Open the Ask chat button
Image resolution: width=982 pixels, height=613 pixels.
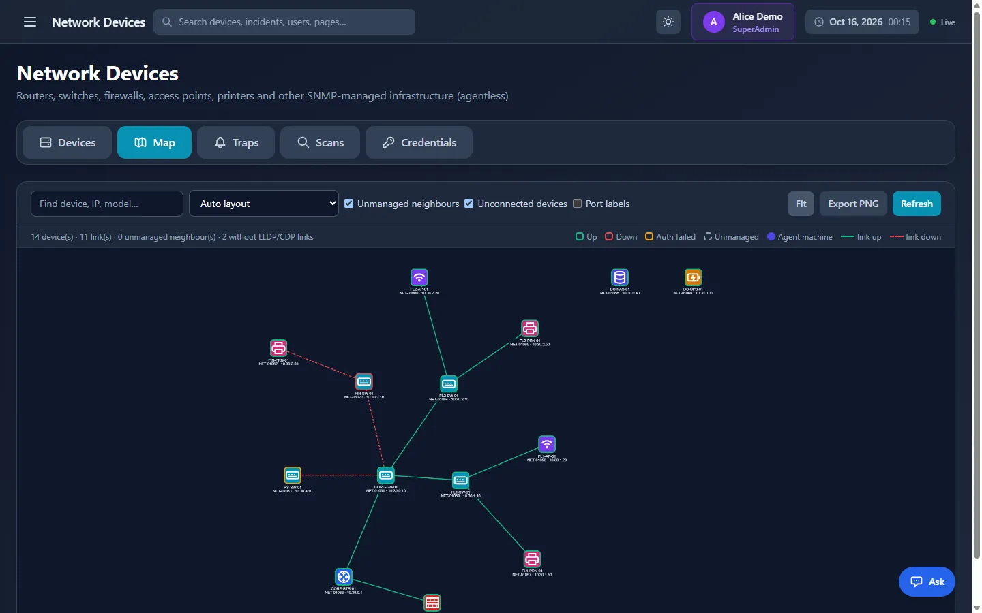927,582
